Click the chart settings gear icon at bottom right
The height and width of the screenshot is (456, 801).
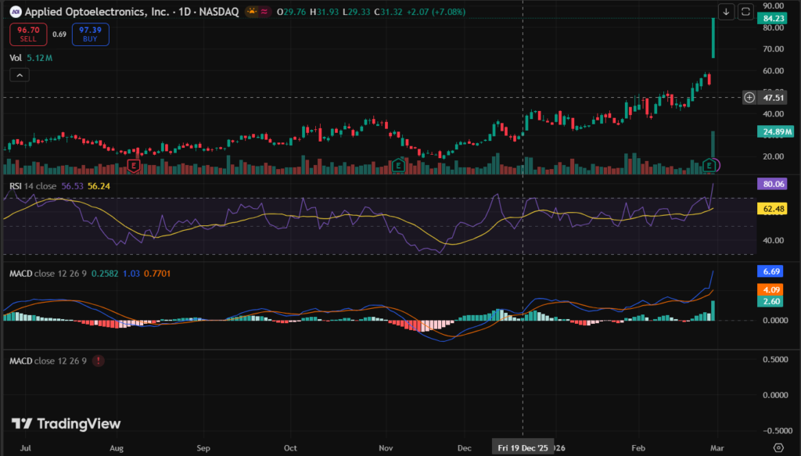[778, 447]
